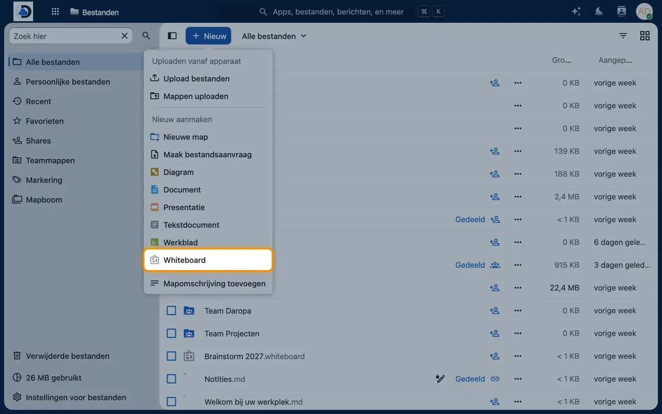Sort by the 'Aangep...' column header
This screenshot has width=662, height=414.
[x=615, y=60]
